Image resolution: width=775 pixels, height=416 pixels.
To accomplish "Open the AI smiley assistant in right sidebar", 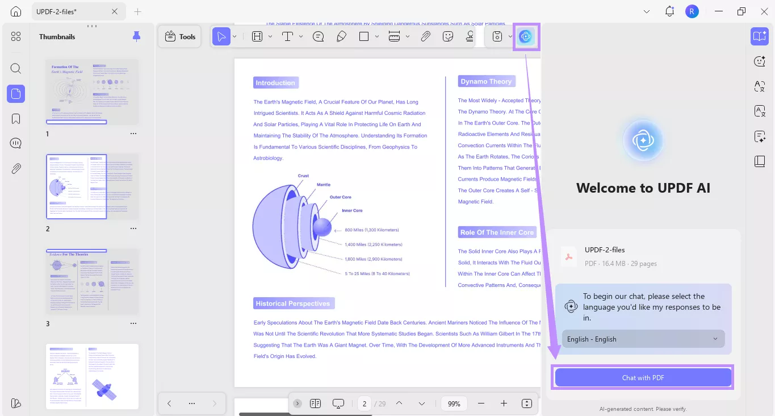I will [760, 61].
